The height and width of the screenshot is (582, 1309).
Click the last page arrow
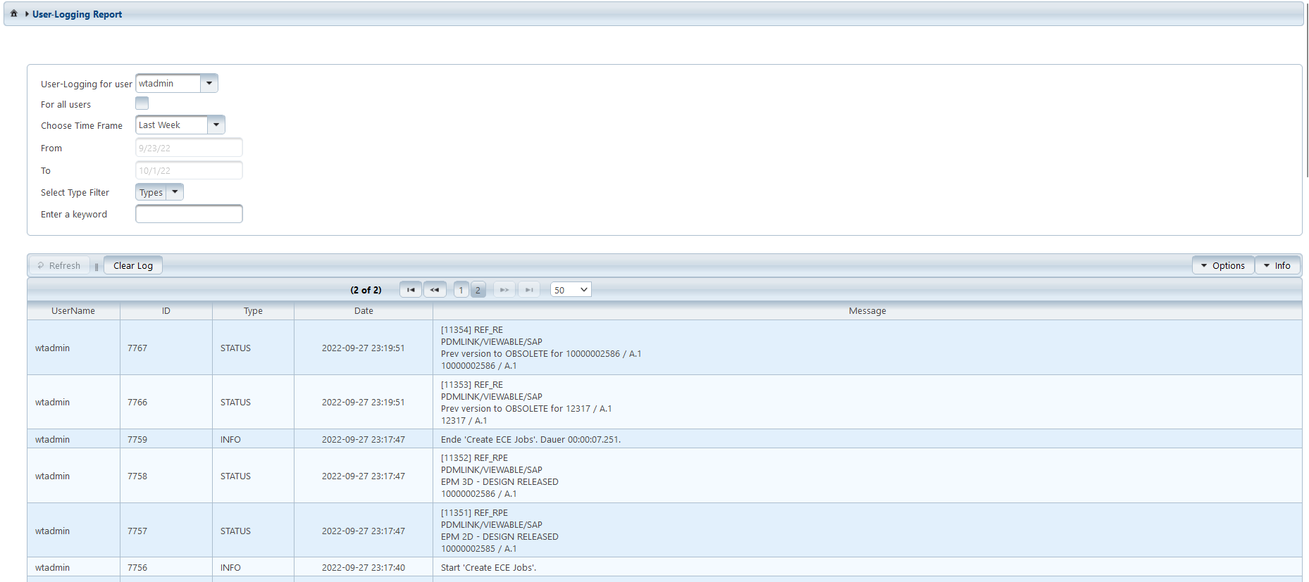(x=529, y=290)
